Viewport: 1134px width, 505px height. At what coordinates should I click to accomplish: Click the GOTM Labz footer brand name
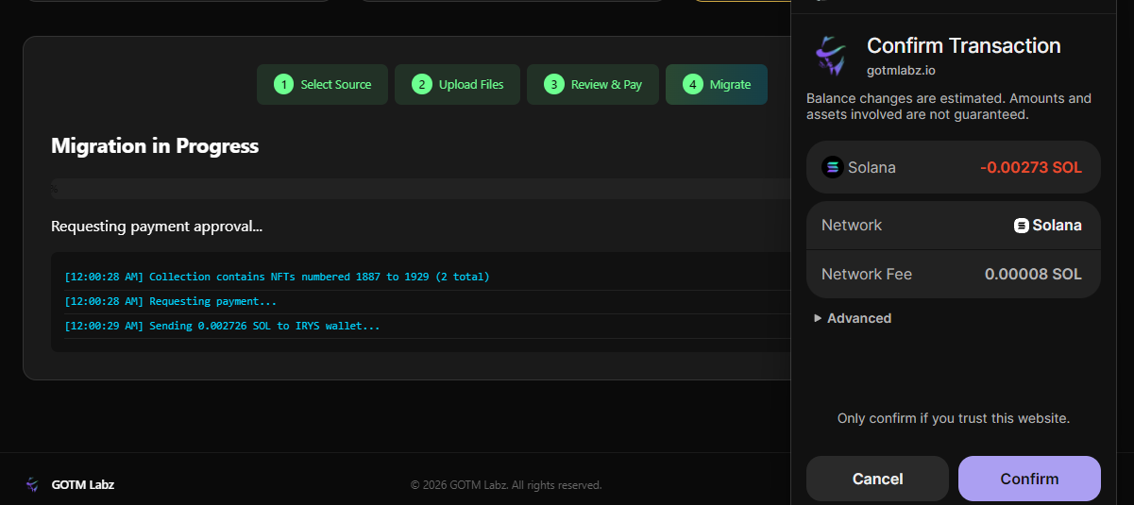(x=83, y=484)
